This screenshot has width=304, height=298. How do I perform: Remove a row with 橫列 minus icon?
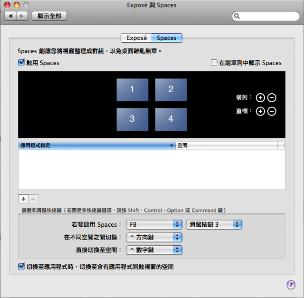tap(272, 97)
